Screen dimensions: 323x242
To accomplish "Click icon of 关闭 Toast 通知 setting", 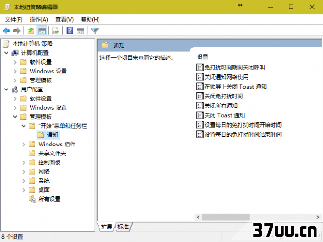I will 199,115.
